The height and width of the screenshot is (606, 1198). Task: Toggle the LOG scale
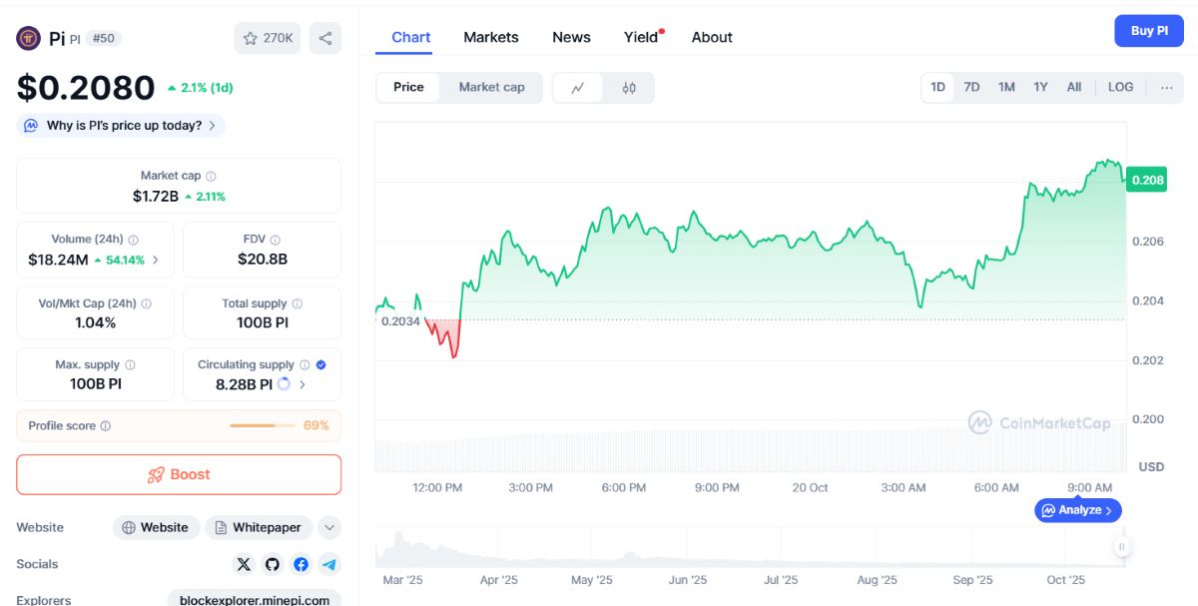pos(1121,87)
